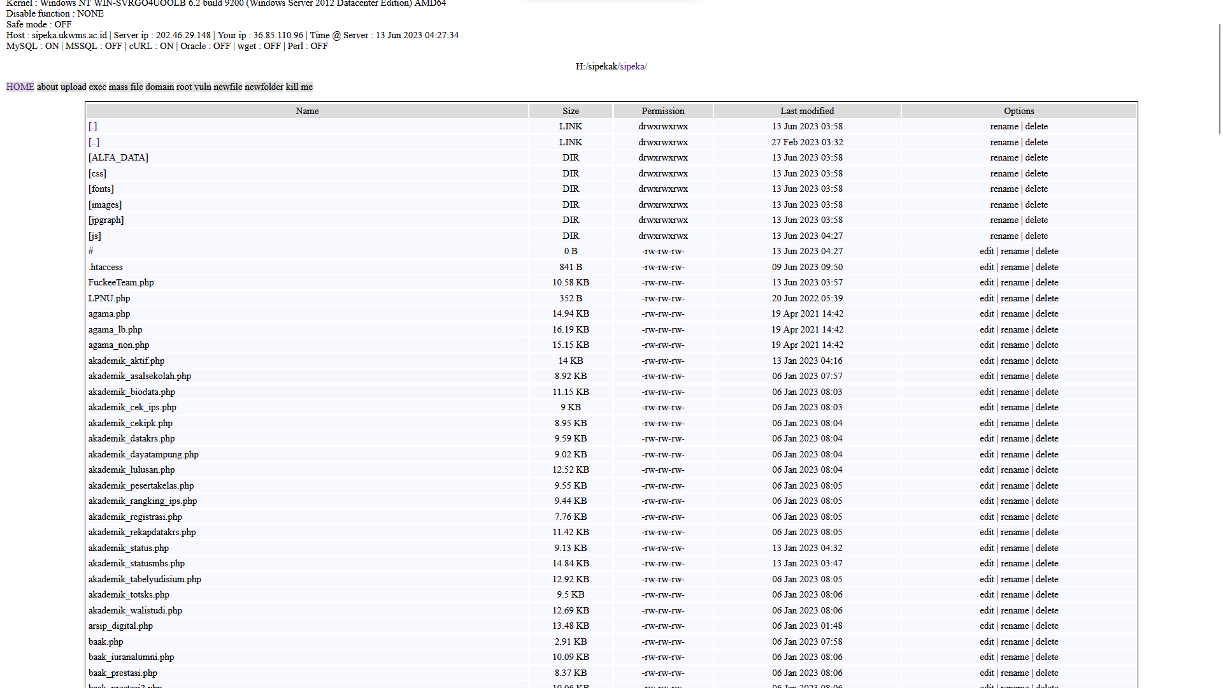Follow the sipeka path link
The height and width of the screenshot is (688, 1223).
pyautogui.click(x=632, y=66)
